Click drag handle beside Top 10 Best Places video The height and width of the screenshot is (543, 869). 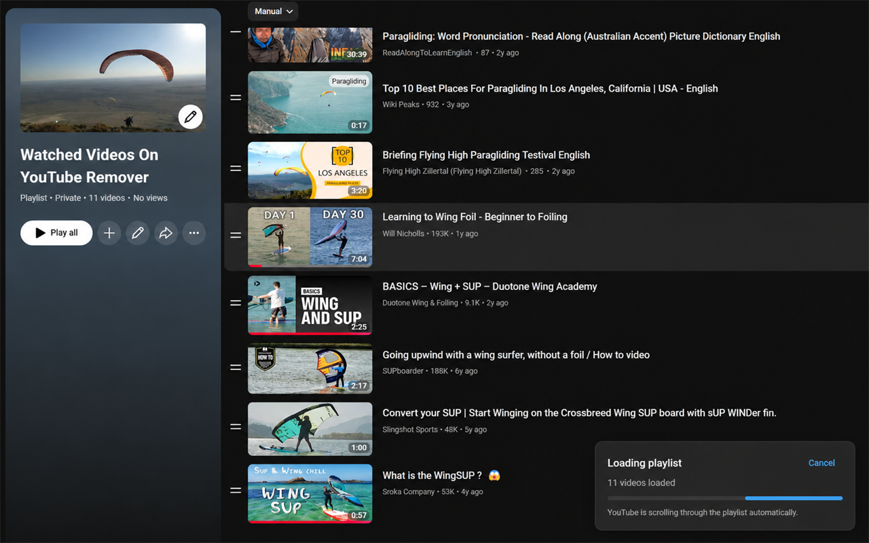coord(236,98)
